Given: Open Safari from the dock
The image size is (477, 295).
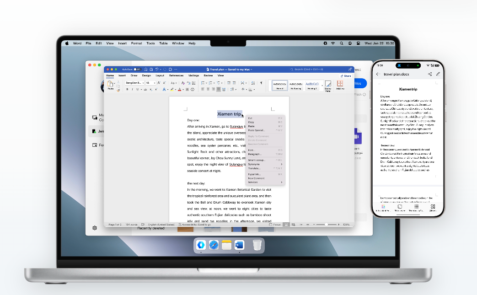Looking at the screenshot, I should tap(214, 245).
